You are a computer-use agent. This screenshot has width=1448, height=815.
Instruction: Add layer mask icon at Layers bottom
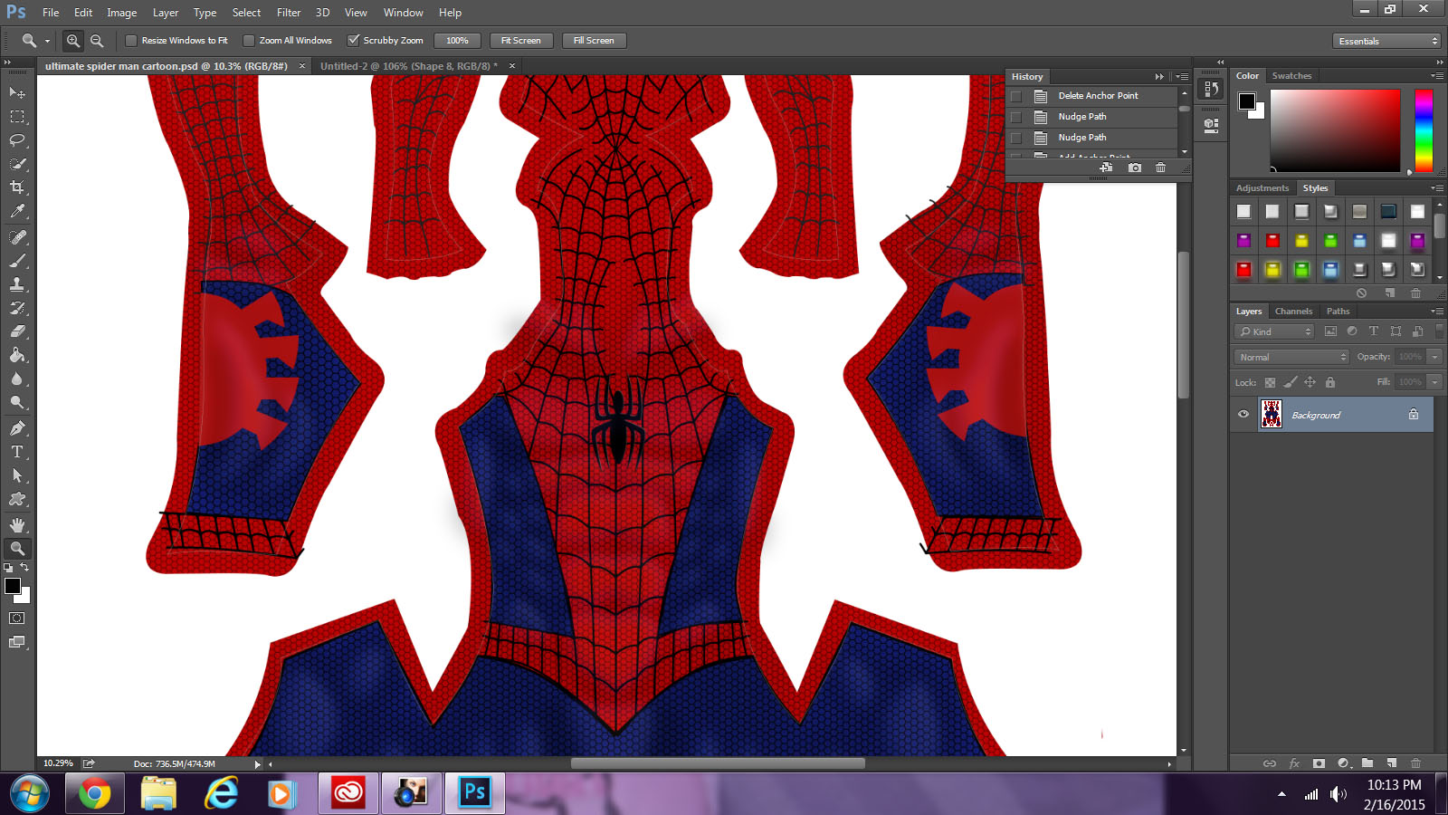[1319, 763]
